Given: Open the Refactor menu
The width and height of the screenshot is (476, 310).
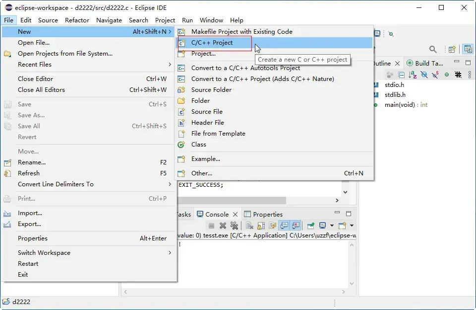Looking at the screenshot, I should coord(77,20).
